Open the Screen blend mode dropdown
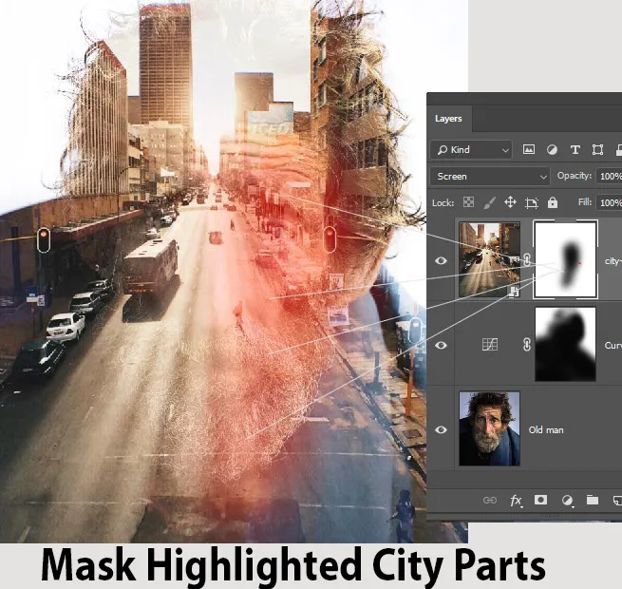This screenshot has height=589, width=622. [x=490, y=176]
